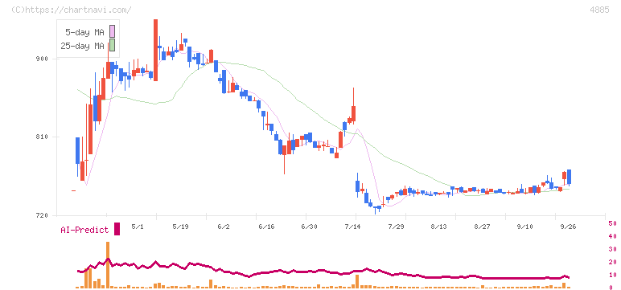The width and height of the screenshot is (621, 290).
Task: Click the tallest orange volume bar
Action: click(x=108, y=264)
